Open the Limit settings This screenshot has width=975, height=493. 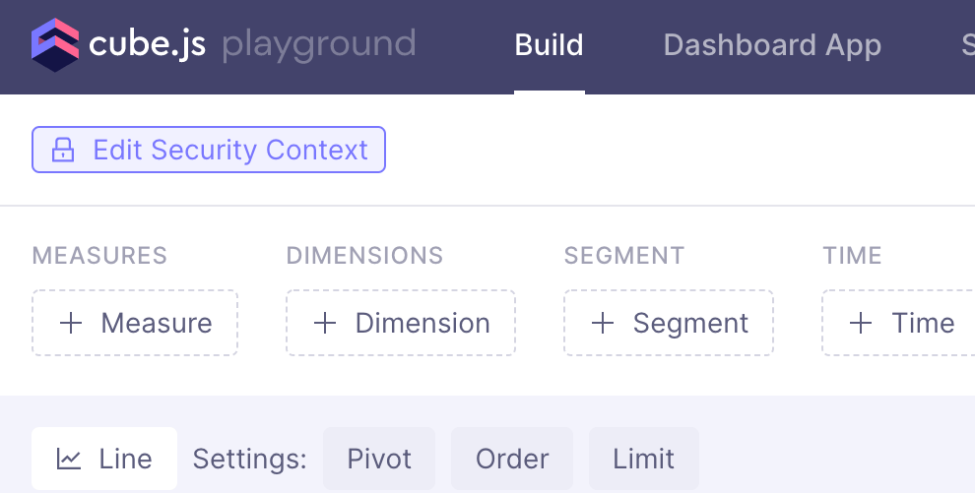(x=644, y=459)
